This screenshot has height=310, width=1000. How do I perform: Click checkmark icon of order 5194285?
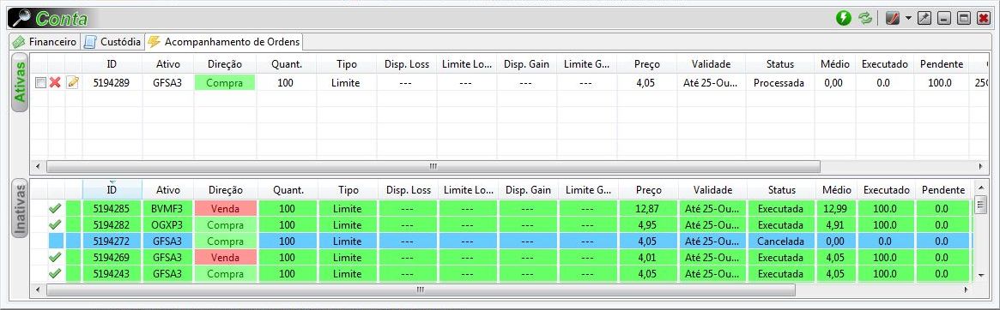pyautogui.click(x=55, y=207)
